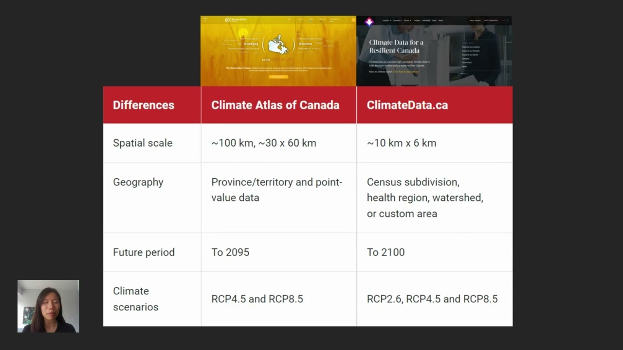Click the 'Welcome' word in Climate Atlas banner
This screenshot has height=350, width=623.
tap(305, 44)
